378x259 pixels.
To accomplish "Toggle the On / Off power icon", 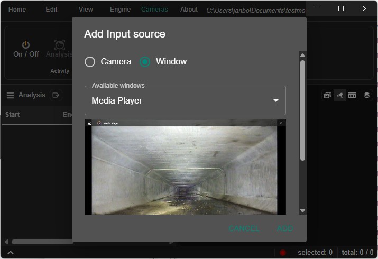I will tap(26, 44).
